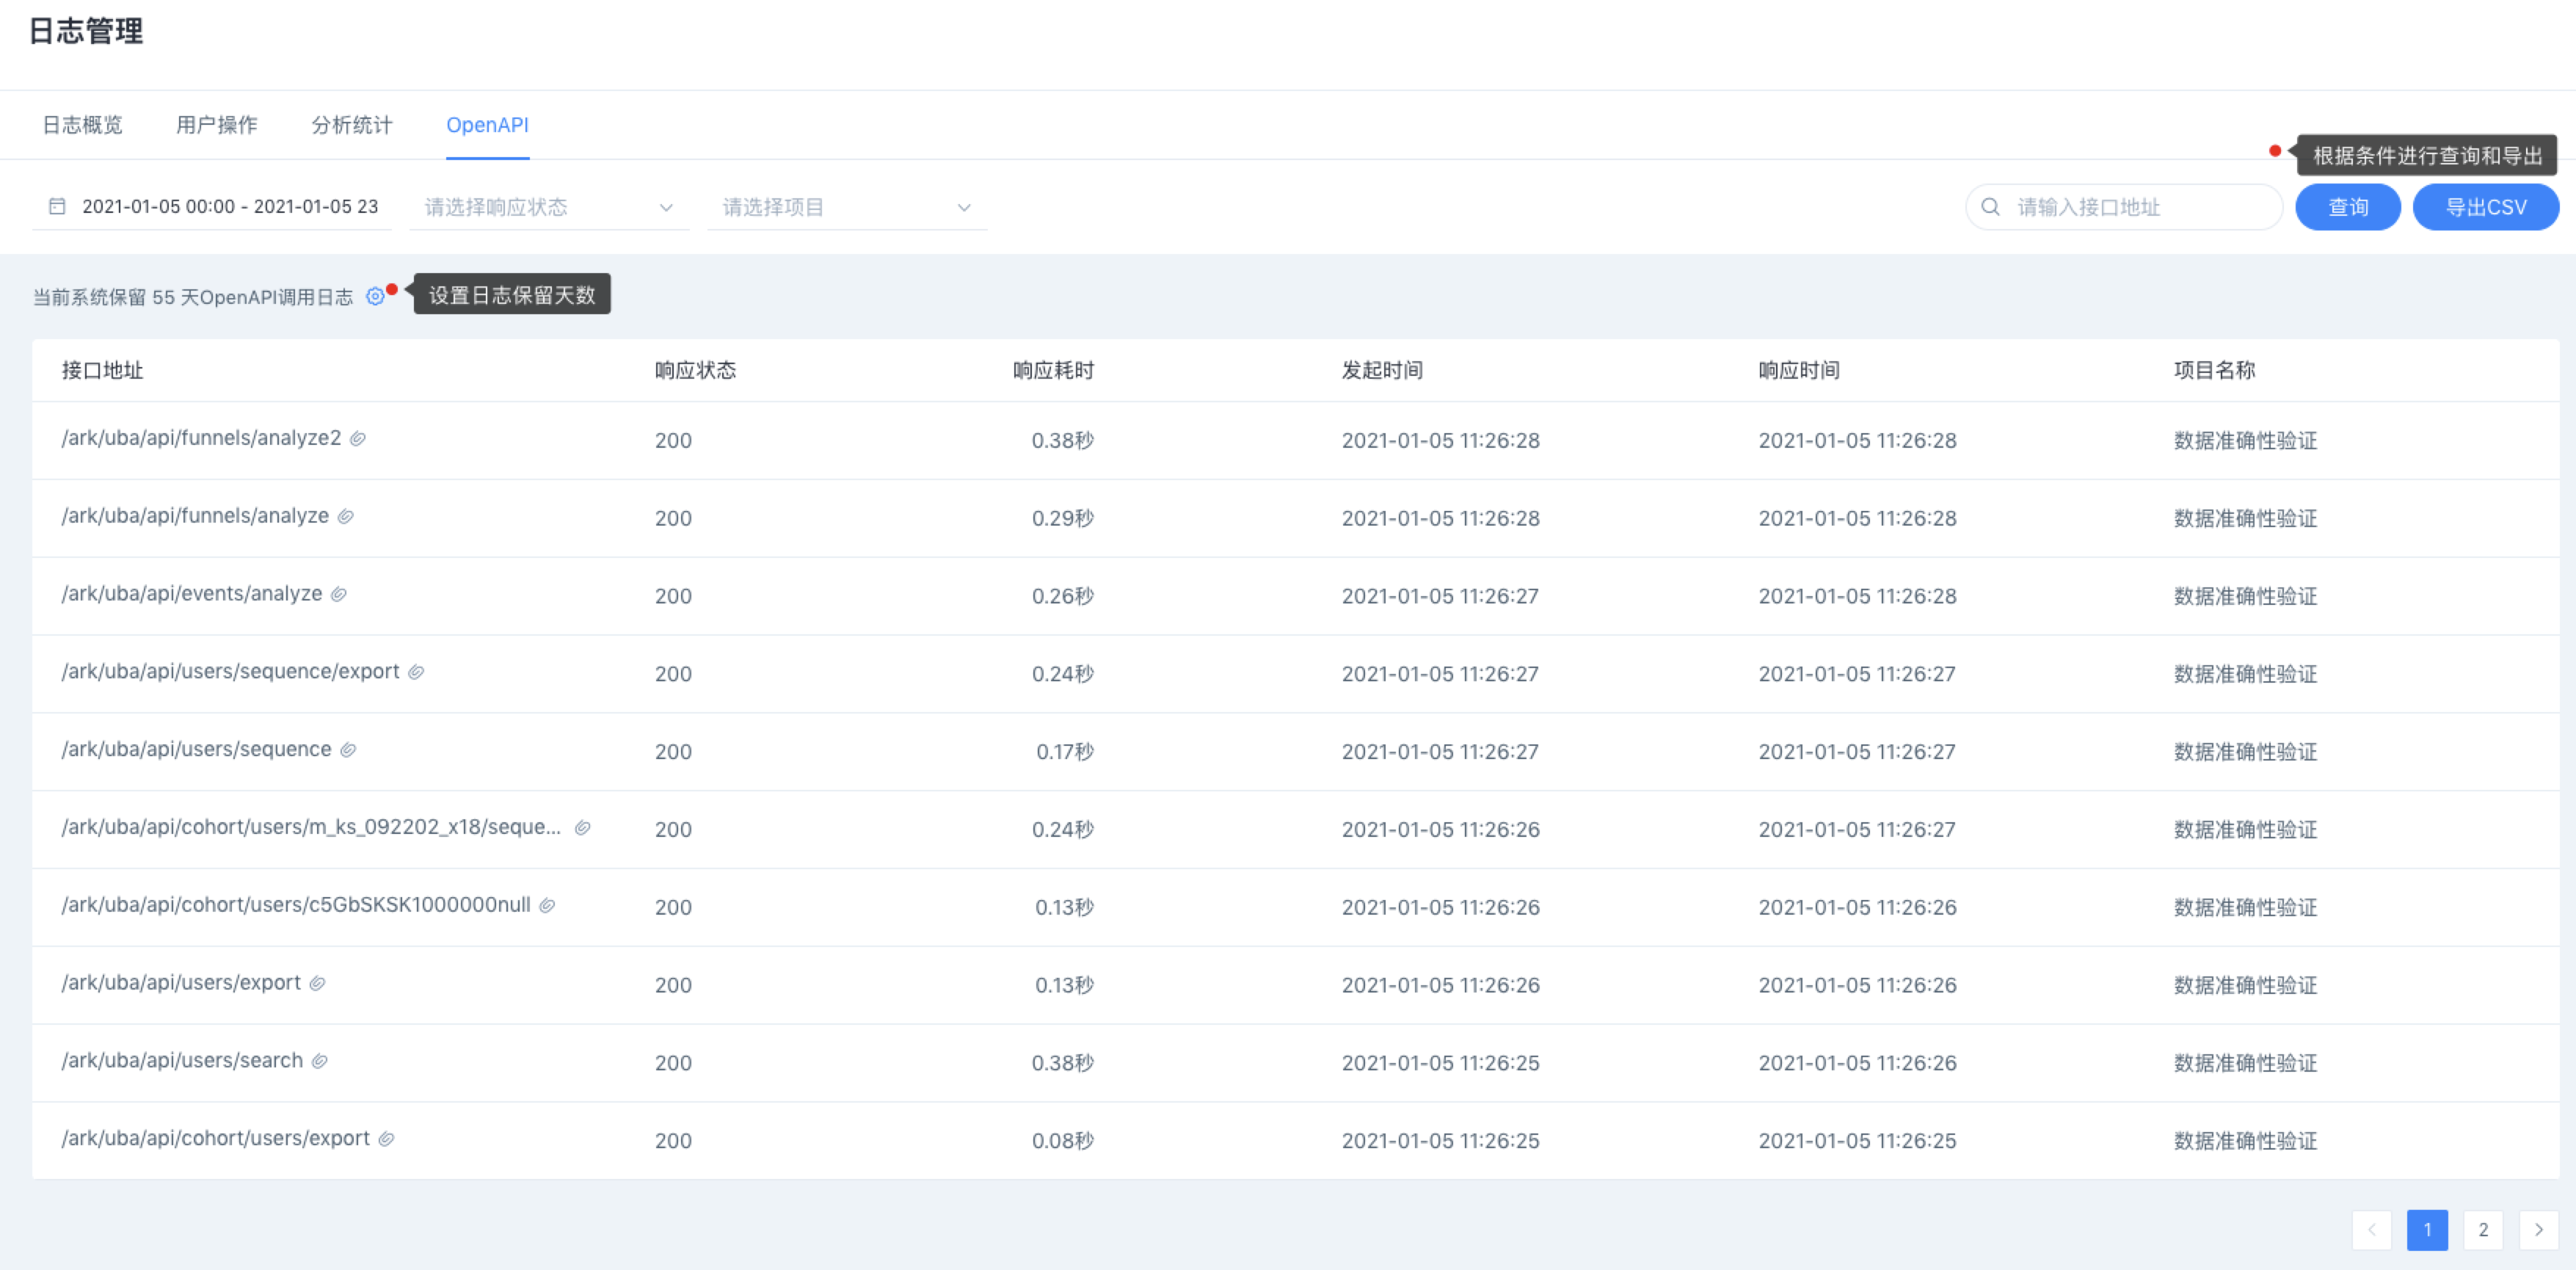Click the 当前系统保留 55 天OpenAPI调用日志 text

point(193,297)
